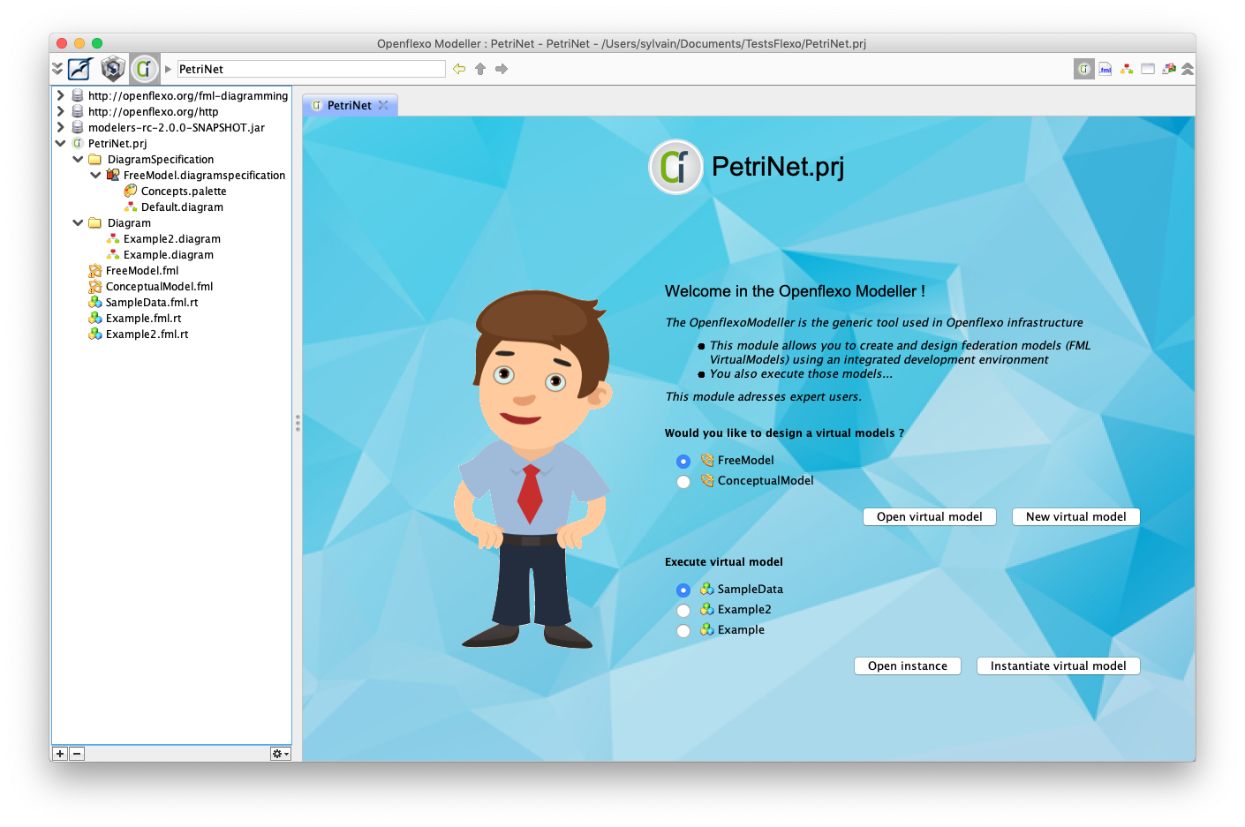Go forward with the gray right arrow

point(502,69)
